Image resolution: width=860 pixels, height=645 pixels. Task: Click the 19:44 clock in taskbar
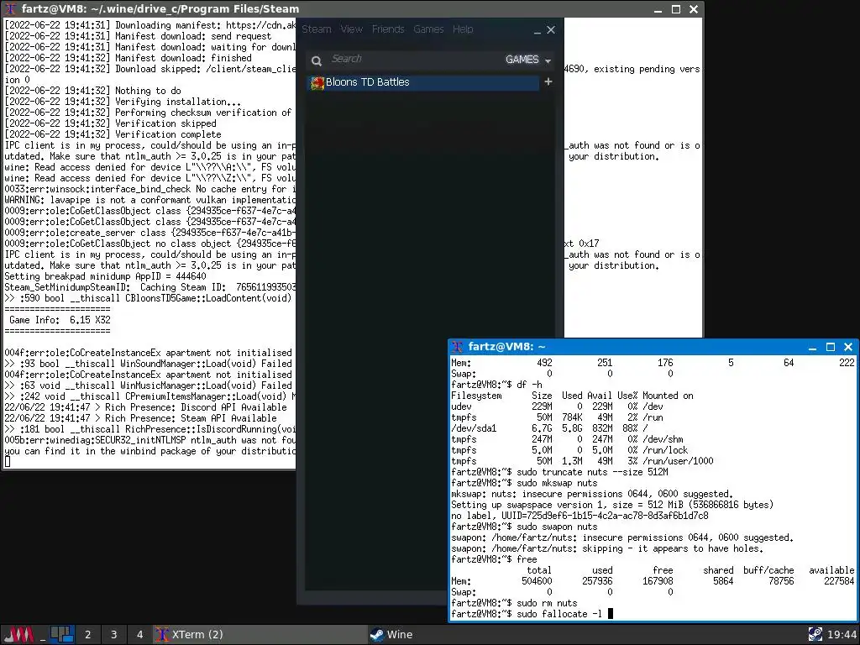[842, 635]
